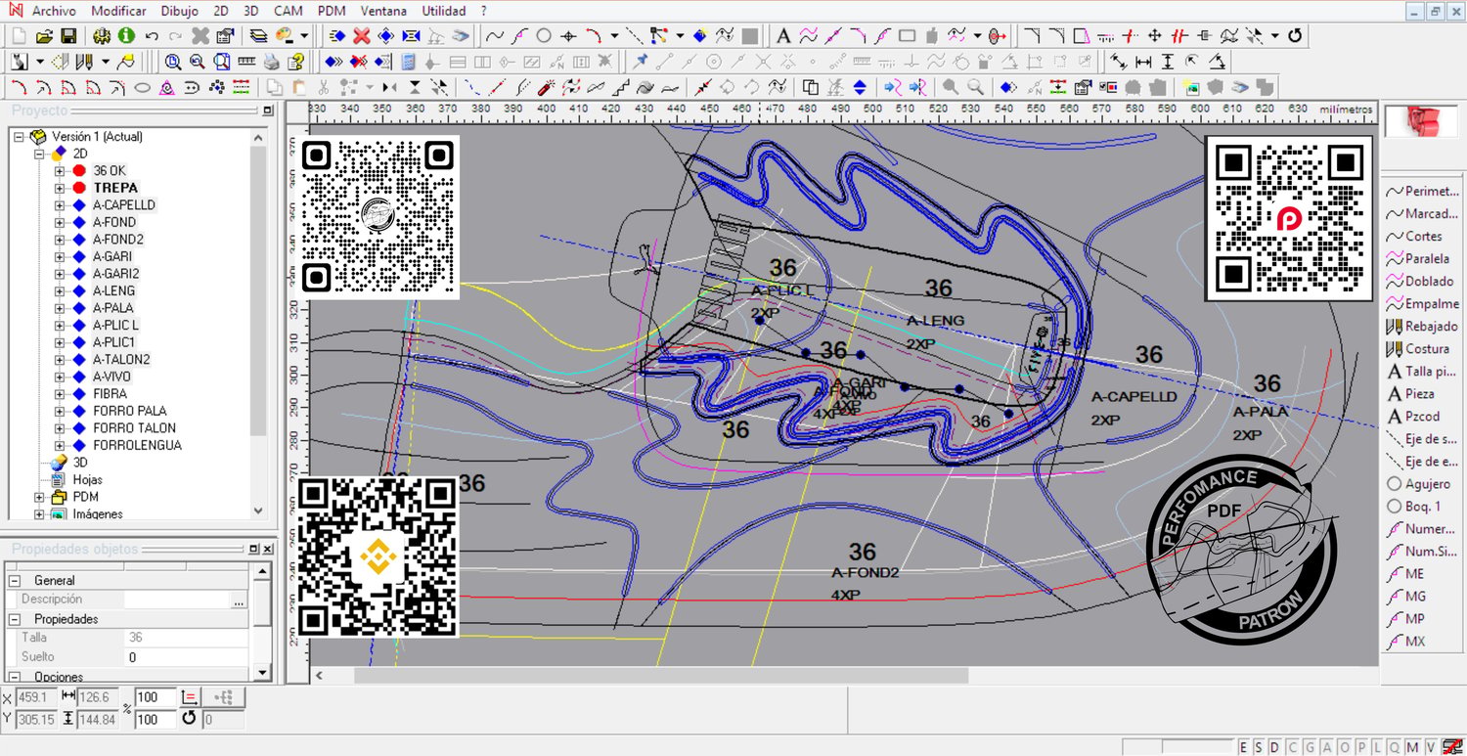Click the red firecracker explode icon
This screenshot has height=756, width=1467.
[x=548, y=87]
